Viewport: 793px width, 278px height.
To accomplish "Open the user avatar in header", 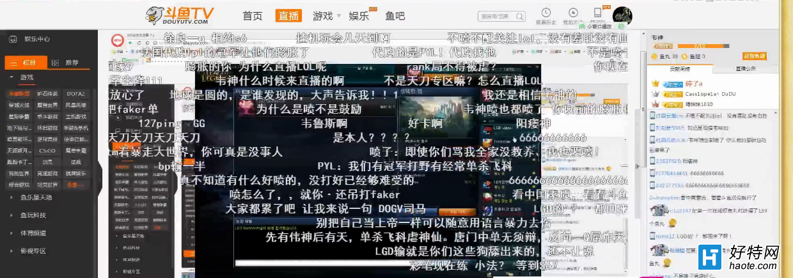I will pos(622,15).
